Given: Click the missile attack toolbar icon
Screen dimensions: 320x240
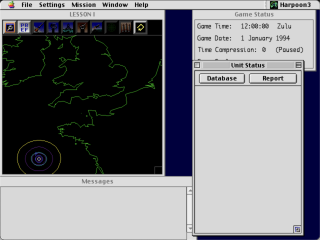Looking at the screenshot, I should click(39, 27).
